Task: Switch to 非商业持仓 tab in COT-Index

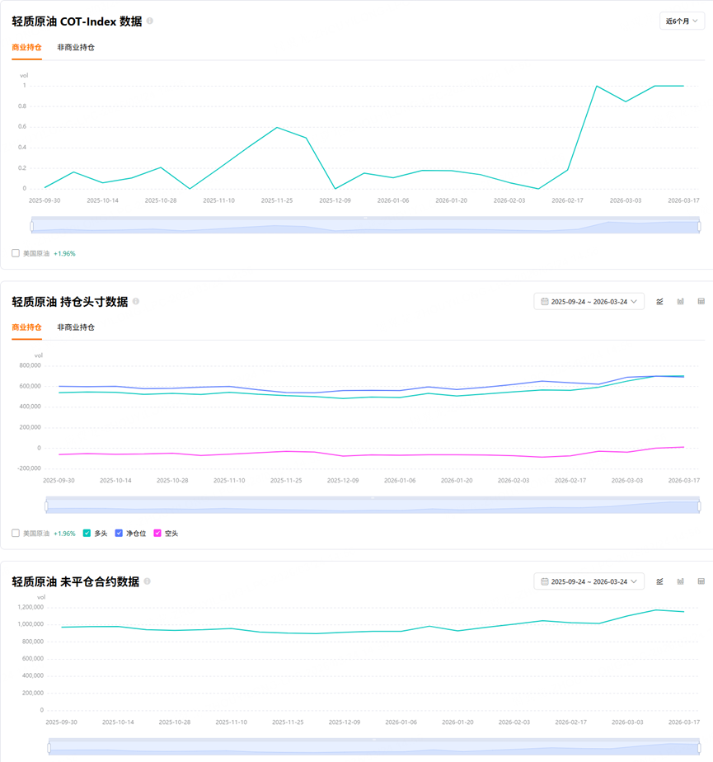Action: coord(76,47)
